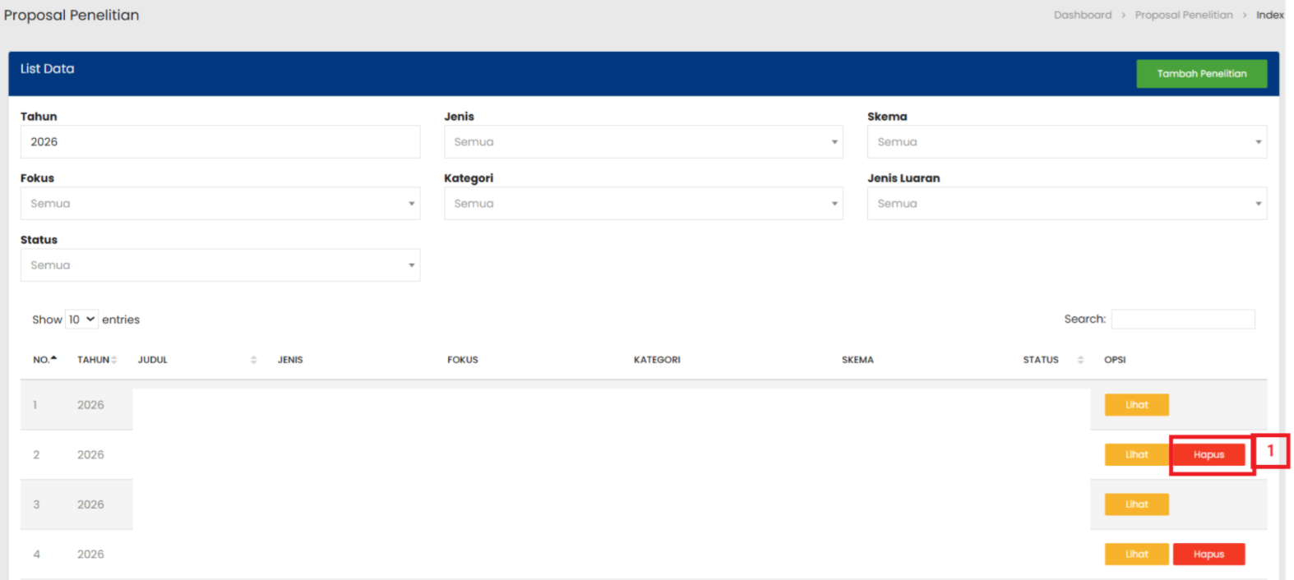Image resolution: width=1294 pixels, height=580 pixels.
Task: Delete row 4 using Hapus
Action: [x=1208, y=555]
